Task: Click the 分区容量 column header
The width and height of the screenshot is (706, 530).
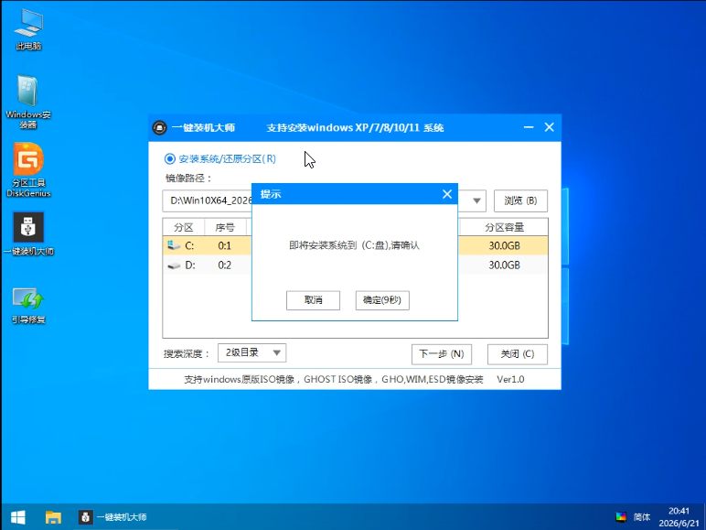Action: tap(504, 227)
